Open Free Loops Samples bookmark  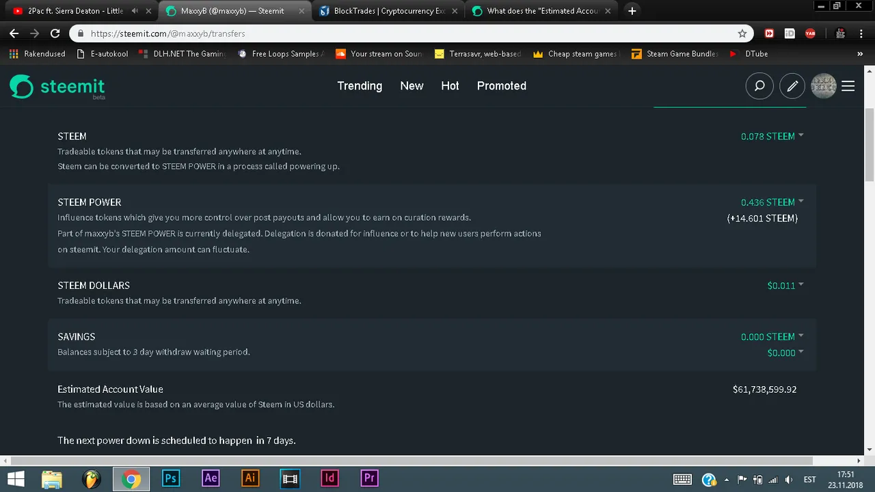(280, 54)
